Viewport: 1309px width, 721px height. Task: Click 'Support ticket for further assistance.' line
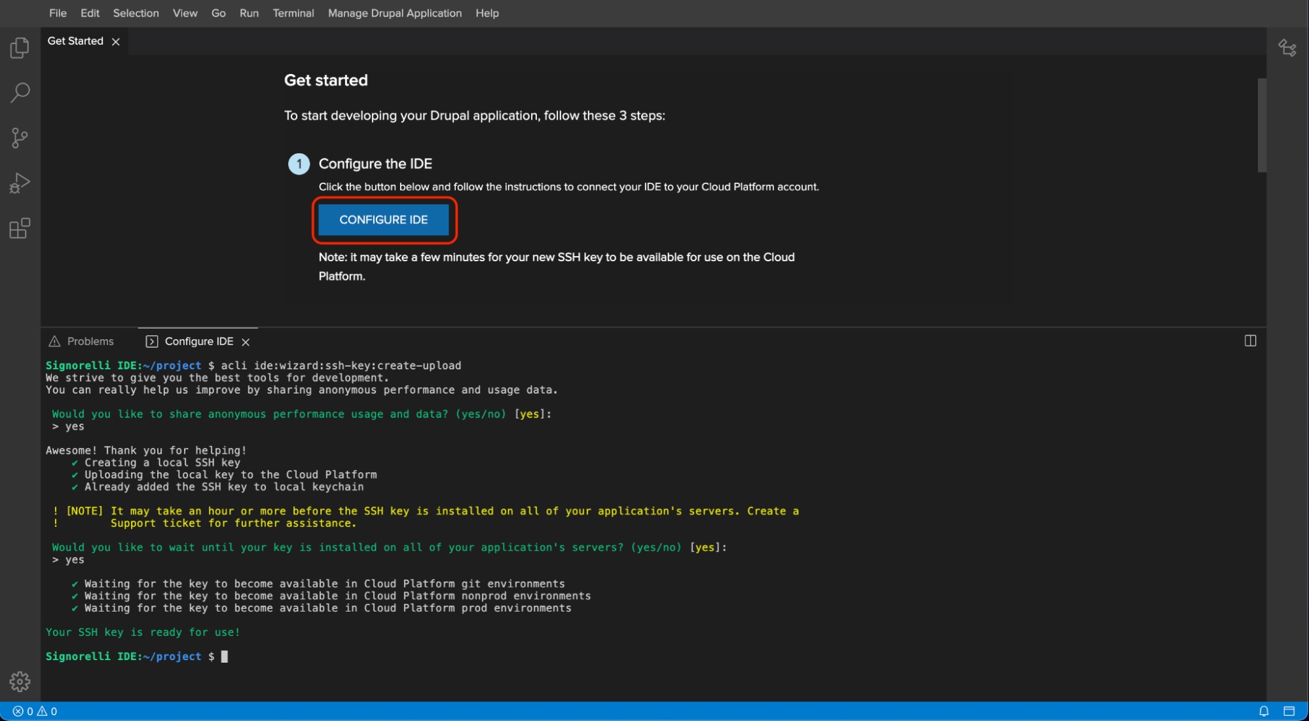pyautogui.click(x=233, y=523)
